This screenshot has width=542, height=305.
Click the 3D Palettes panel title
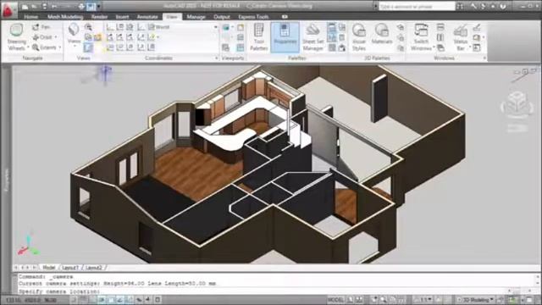point(377,58)
